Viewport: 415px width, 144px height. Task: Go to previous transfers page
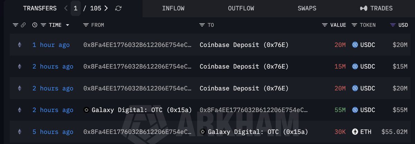click(x=66, y=8)
